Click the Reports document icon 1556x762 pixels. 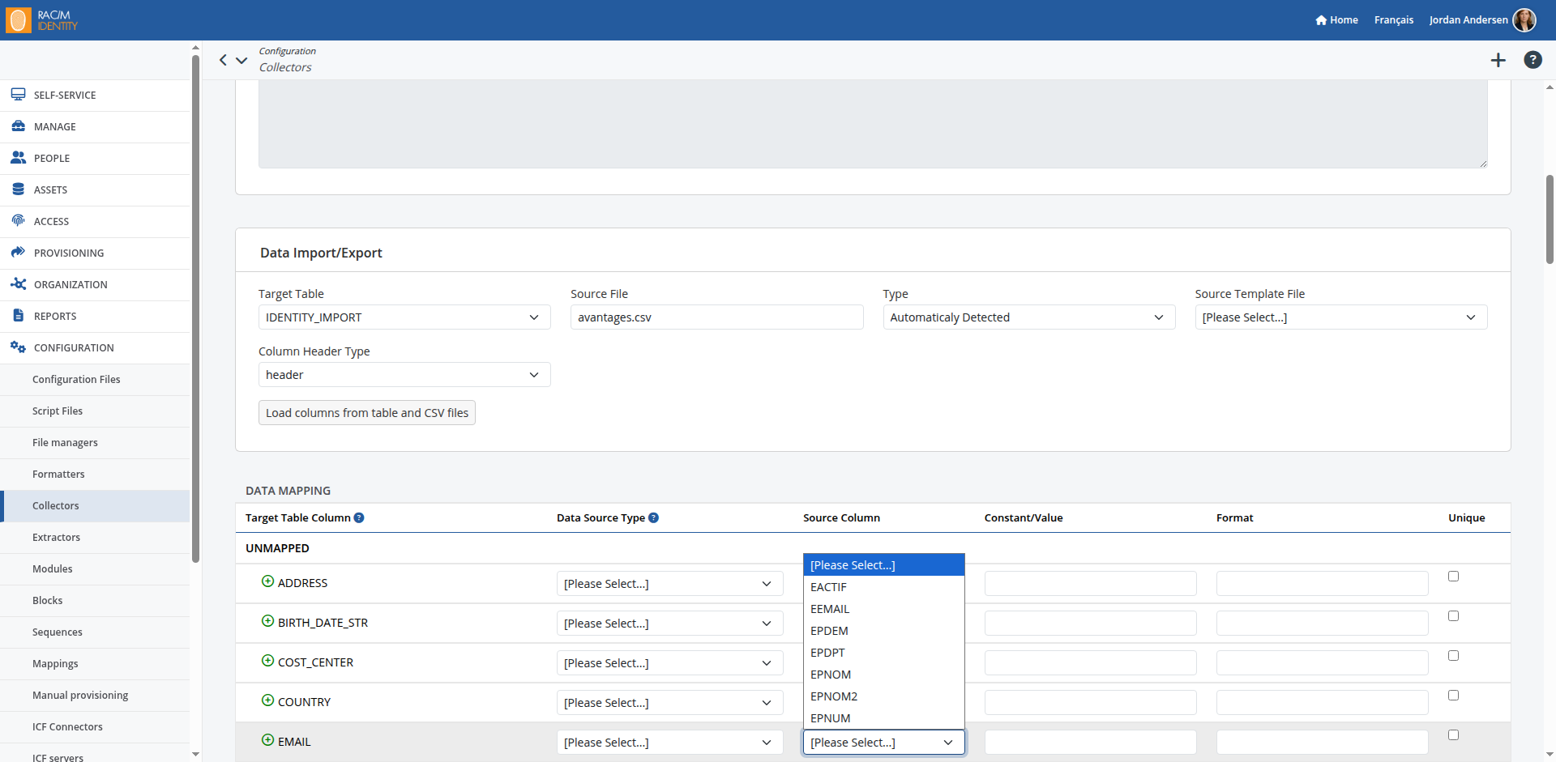[18, 316]
